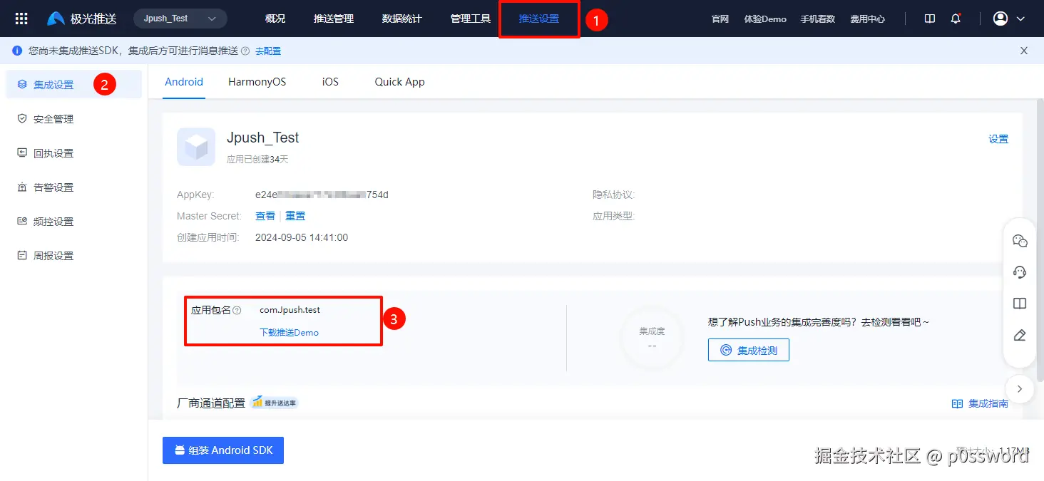The height and width of the screenshot is (481, 1044).
Task: Click the 回执设置 icon
Action: [22, 152]
